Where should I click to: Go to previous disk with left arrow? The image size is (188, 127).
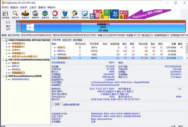click(x=6, y=22)
